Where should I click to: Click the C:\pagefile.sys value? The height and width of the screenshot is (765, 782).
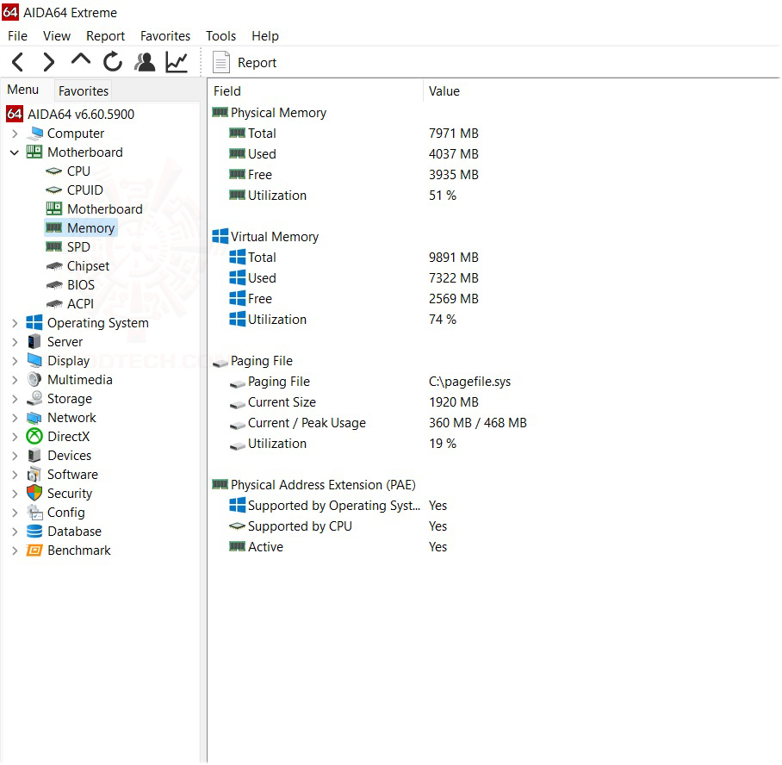click(x=469, y=382)
